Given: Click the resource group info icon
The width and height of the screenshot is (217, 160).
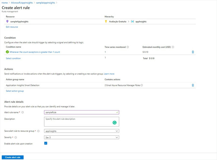Looking at the screenshot, I should pyautogui.click(x=39, y=131).
